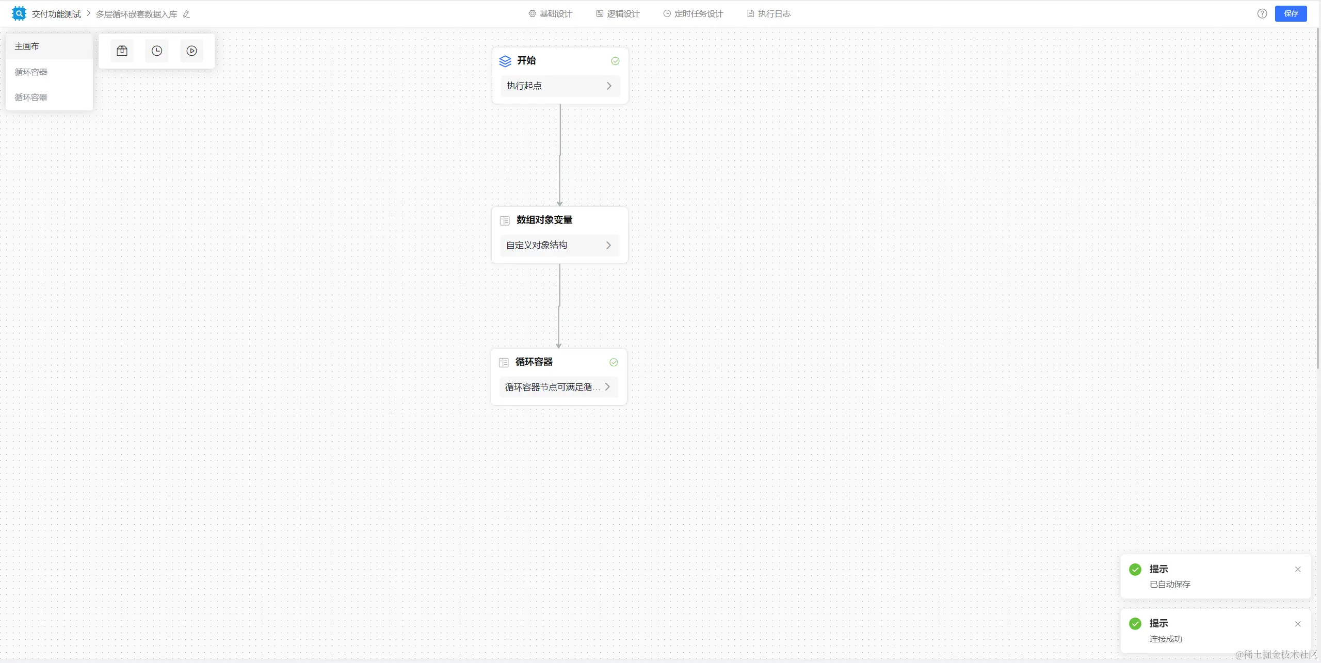Click green check status on 循环容器 node
Screen dimensions: 1321x663
[614, 363]
